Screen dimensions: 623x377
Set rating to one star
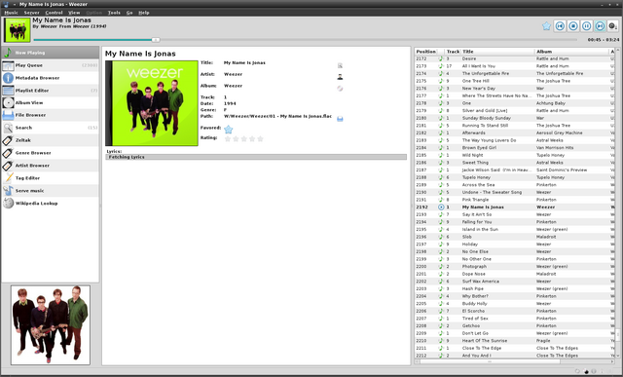pyautogui.click(x=228, y=138)
